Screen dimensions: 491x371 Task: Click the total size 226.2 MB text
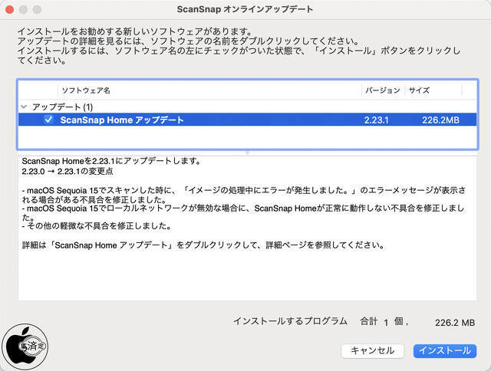click(455, 323)
